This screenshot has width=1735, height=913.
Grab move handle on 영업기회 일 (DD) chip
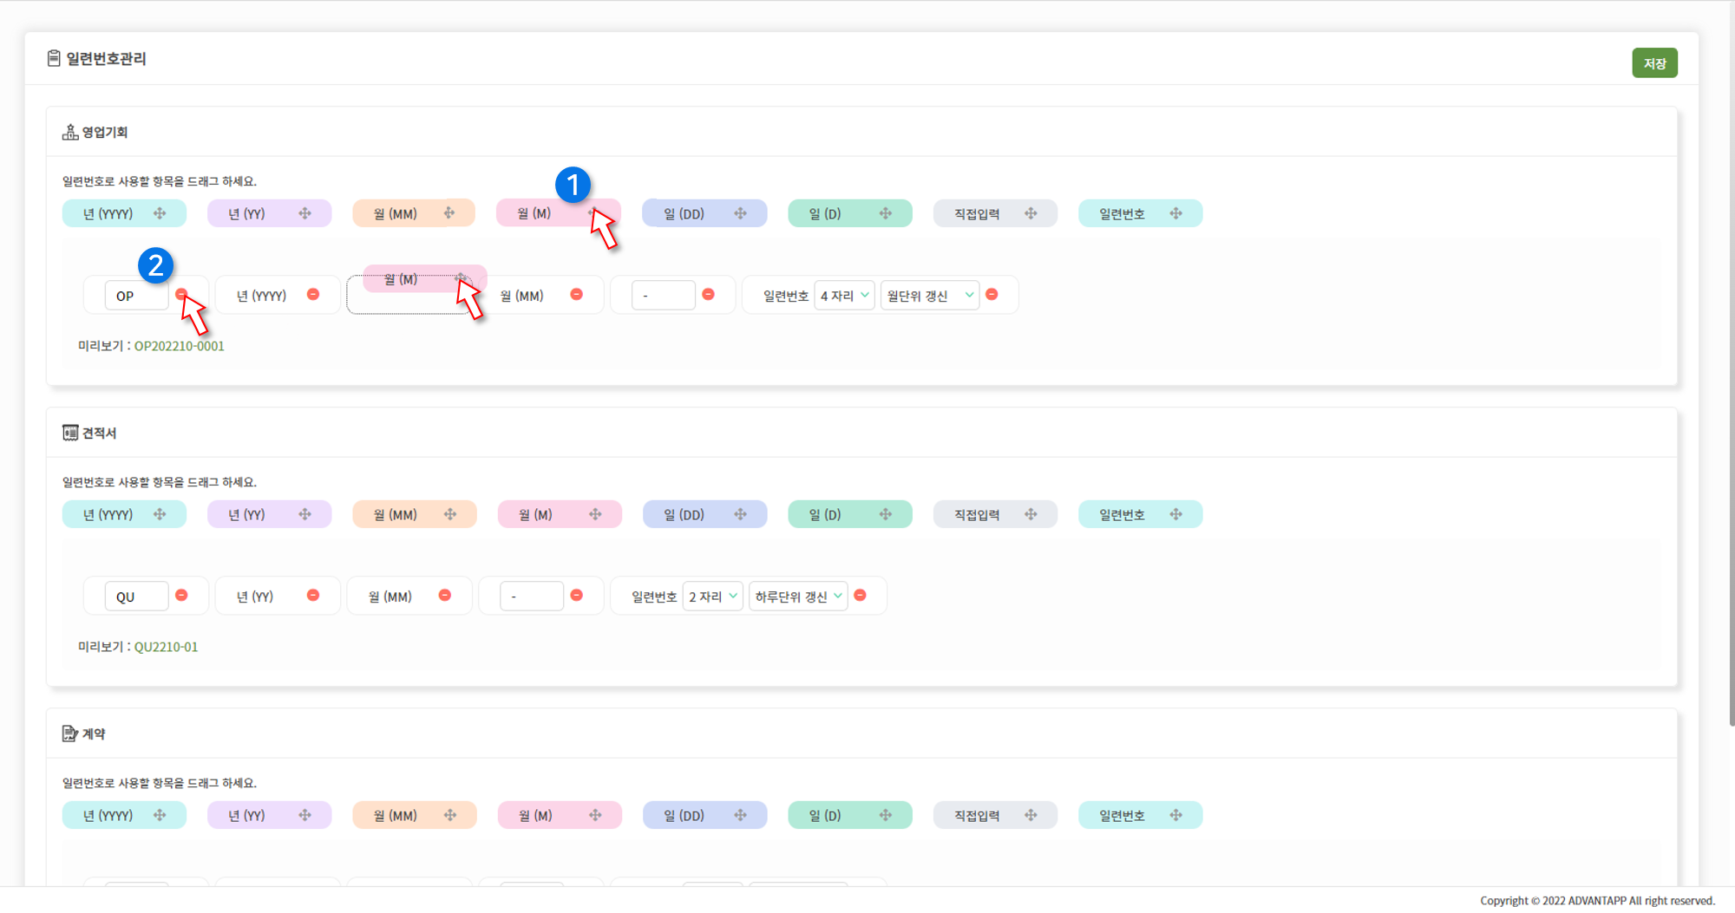point(740,213)
